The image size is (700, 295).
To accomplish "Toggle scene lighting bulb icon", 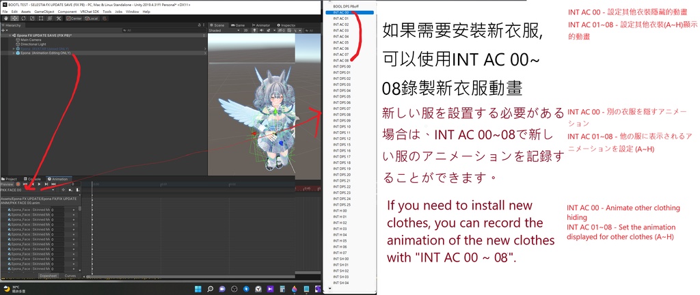I will pos(254,30).
